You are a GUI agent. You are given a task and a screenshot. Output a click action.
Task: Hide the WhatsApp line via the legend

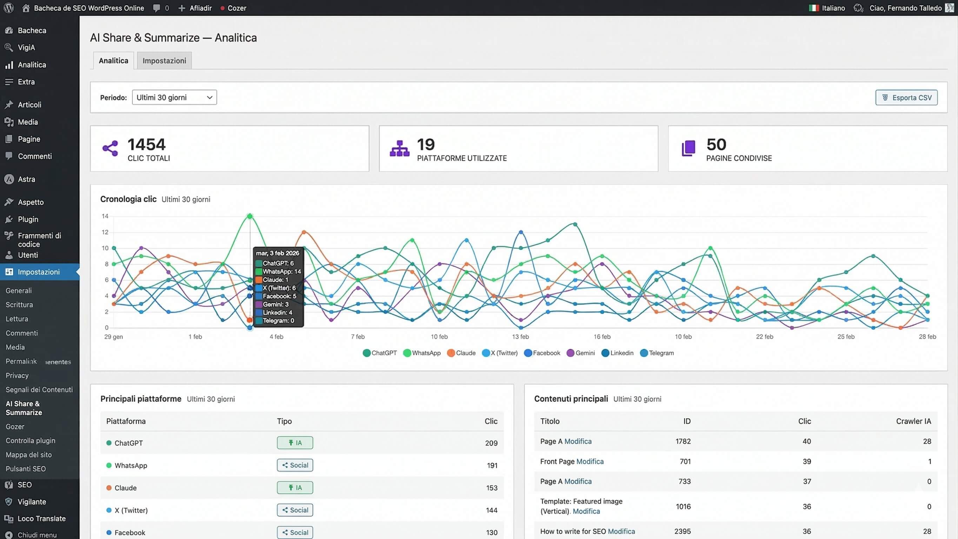point(422,353)
